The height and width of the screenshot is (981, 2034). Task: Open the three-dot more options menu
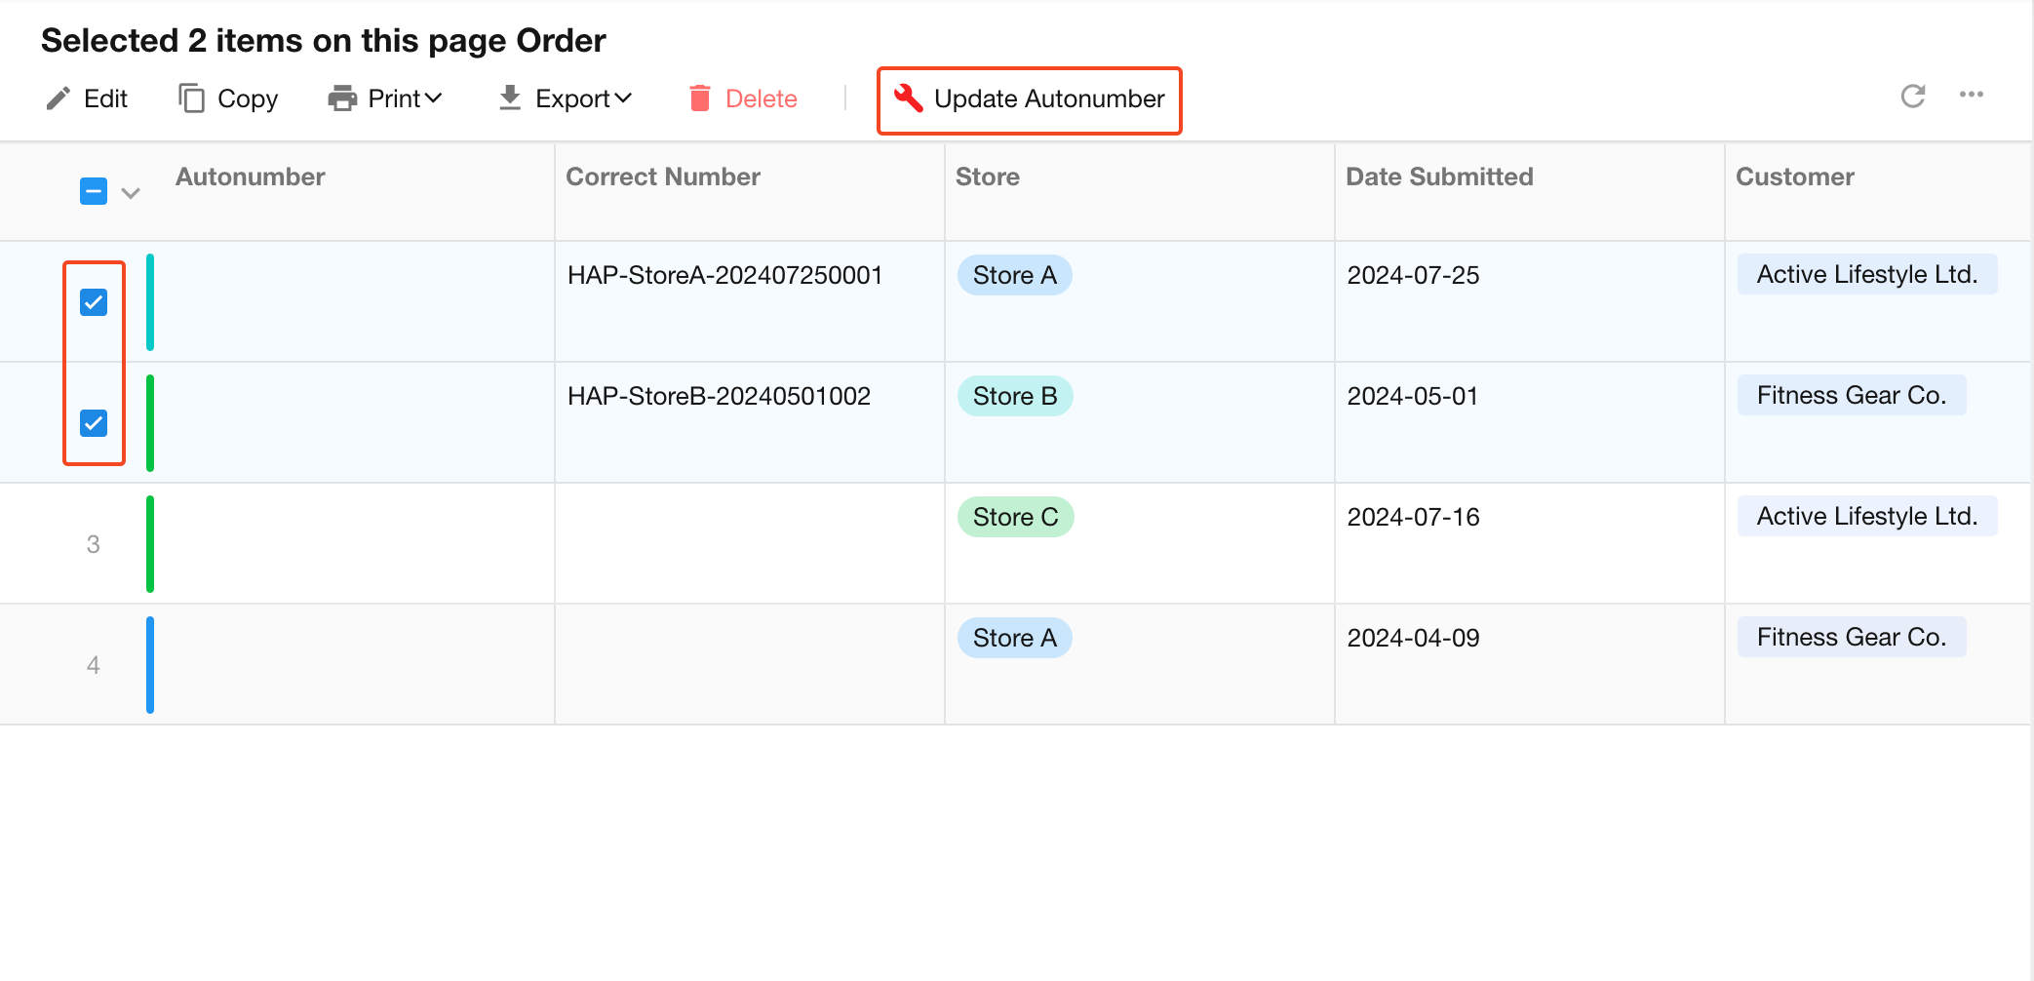tap(1971, 96)
